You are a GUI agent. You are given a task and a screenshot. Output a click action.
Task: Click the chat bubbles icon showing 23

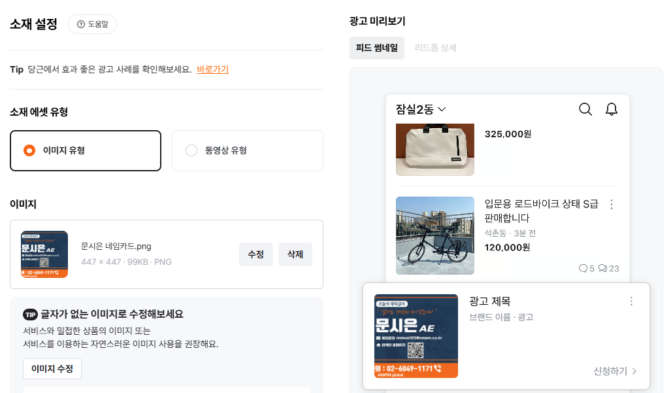[602, 268]
